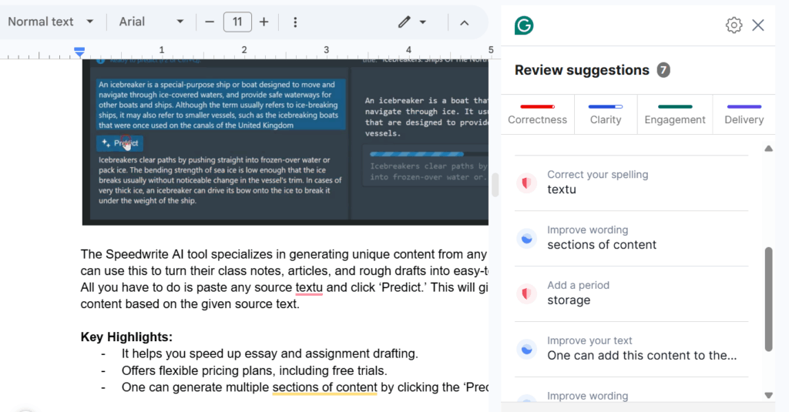Open the 'Add a period storage' suggestion
Image resolution: width=789 pixels, height=412 pixels.
point(632,293)
